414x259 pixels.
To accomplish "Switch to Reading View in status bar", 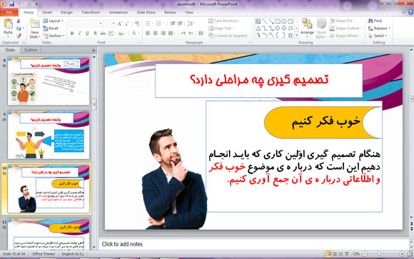I will (340, 254).
